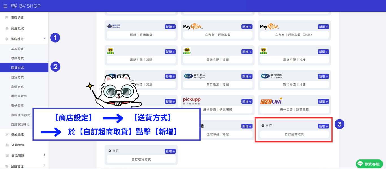The image size is (386, 169).
Task: Add 皮卡物流｜快遞服務 via its 新增 button
Action: click(x=247, y=101)
